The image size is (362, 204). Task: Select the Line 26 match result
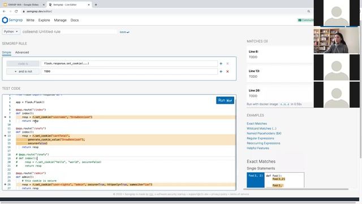click(280, 93)
